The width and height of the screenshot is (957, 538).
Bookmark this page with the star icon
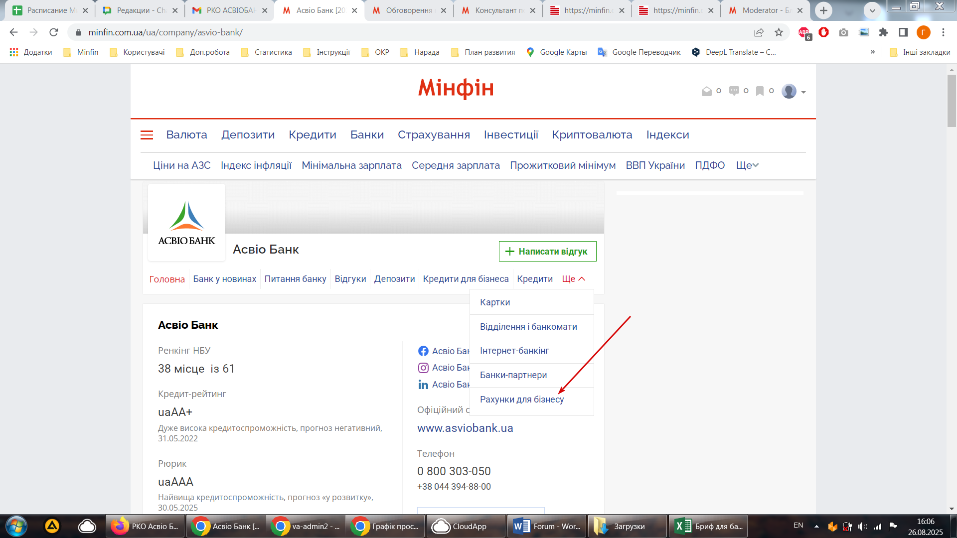pos(779,32)
